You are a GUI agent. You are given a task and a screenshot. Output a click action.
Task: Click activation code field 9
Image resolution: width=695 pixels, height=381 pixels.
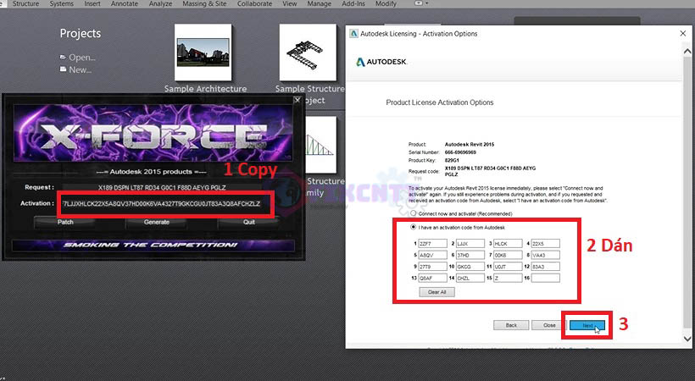click(432, 267)
